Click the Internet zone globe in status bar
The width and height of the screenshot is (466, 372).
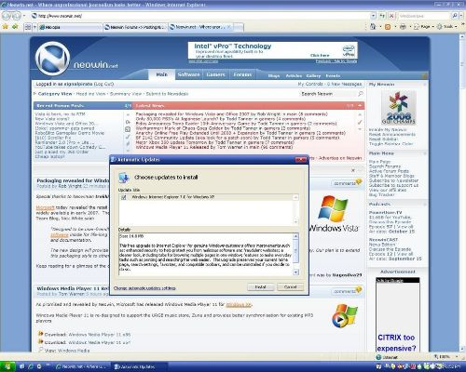point(378,357)
